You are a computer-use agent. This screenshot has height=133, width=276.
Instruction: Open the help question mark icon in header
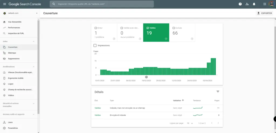[240, 4]
